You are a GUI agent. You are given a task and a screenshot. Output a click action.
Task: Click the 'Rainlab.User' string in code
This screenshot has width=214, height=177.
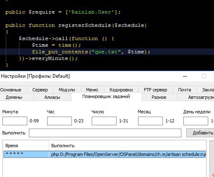pos(91,12)
